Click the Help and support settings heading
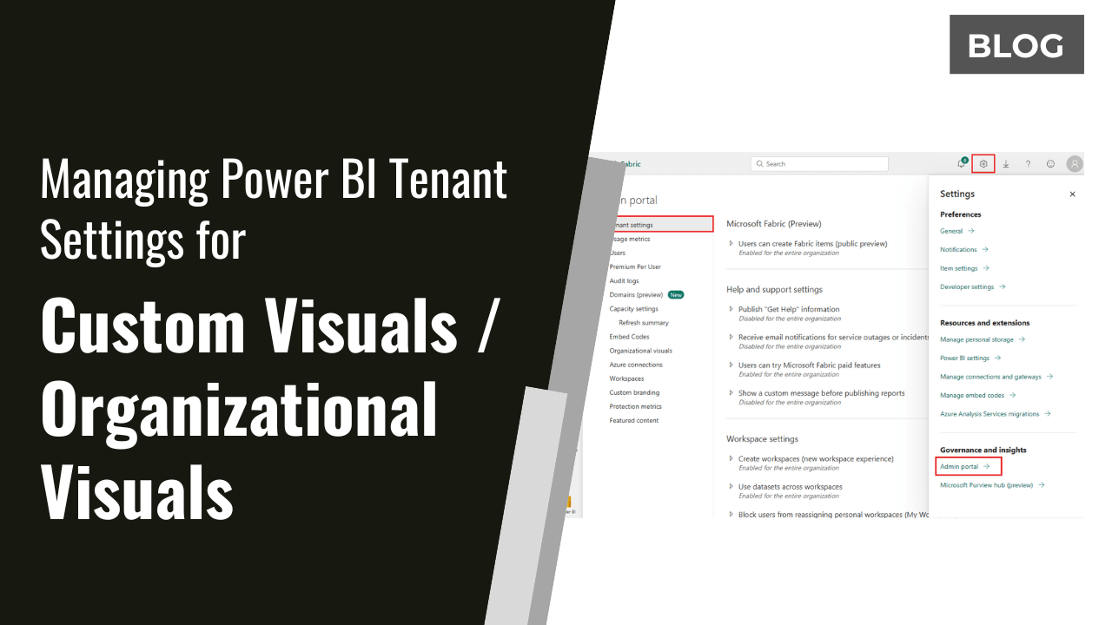 pyautogui.click(x=774, y=289)
